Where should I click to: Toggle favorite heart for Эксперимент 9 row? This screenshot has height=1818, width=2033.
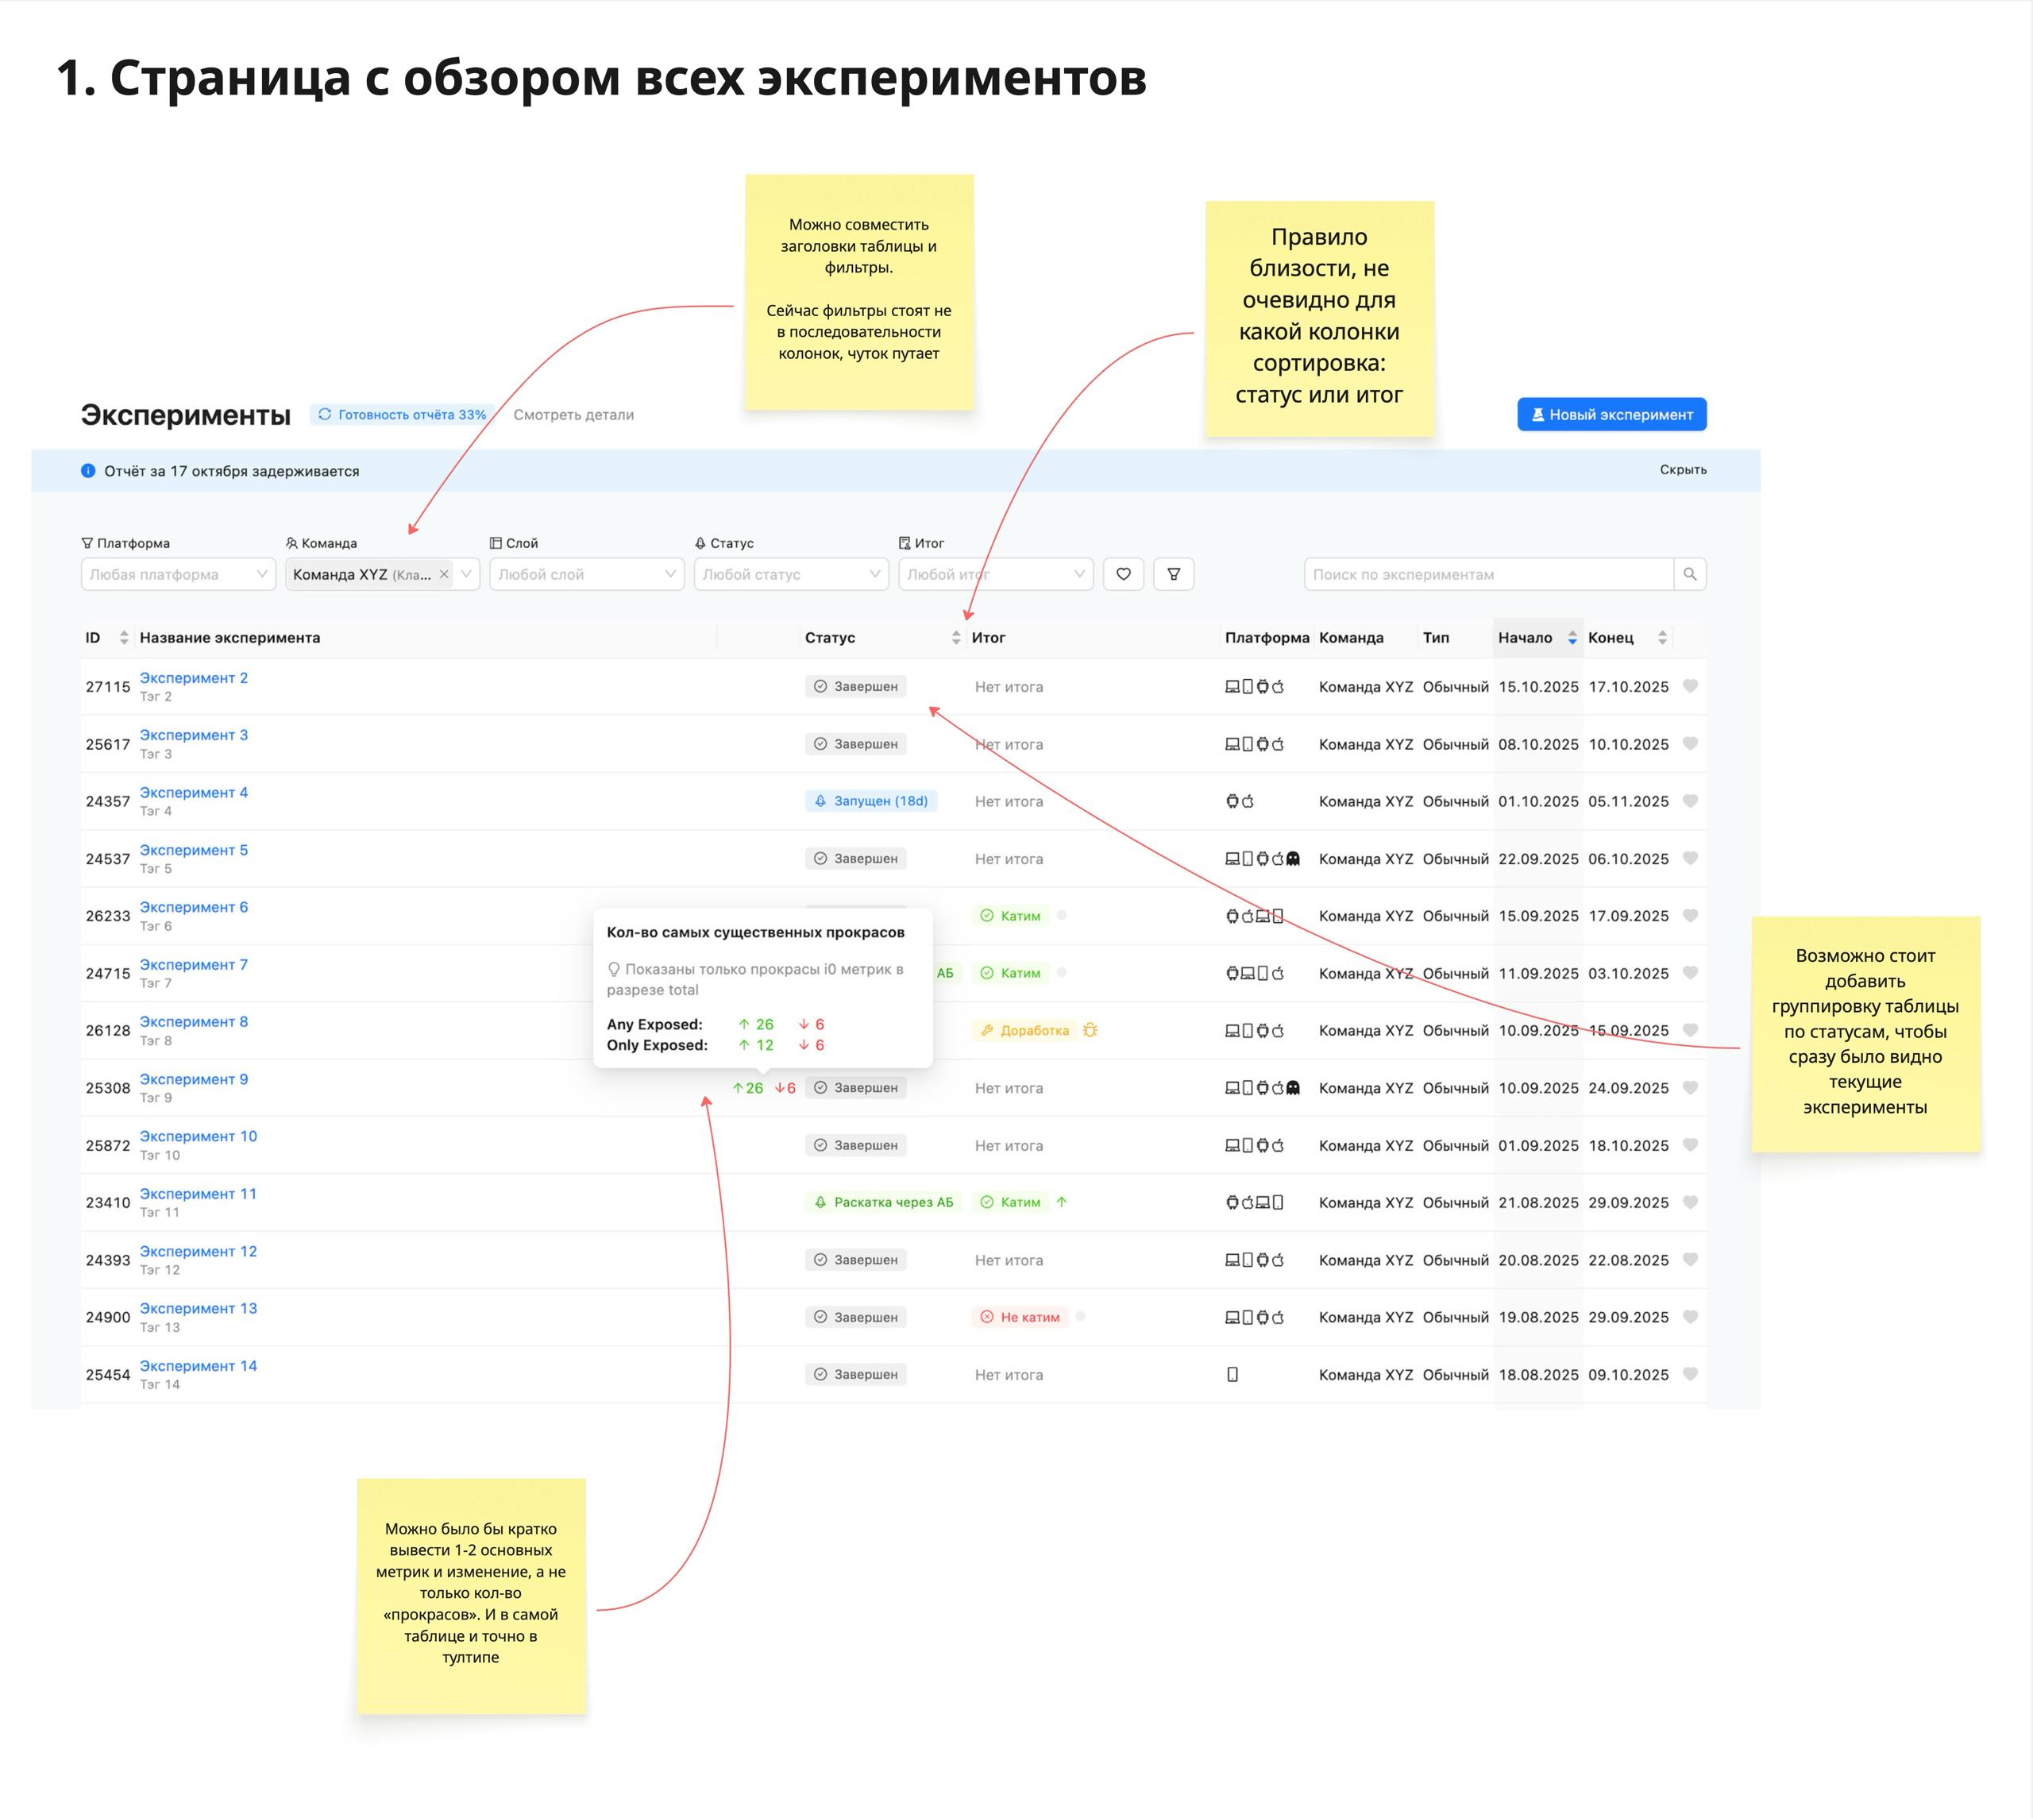click(x=1689, y=1088)
